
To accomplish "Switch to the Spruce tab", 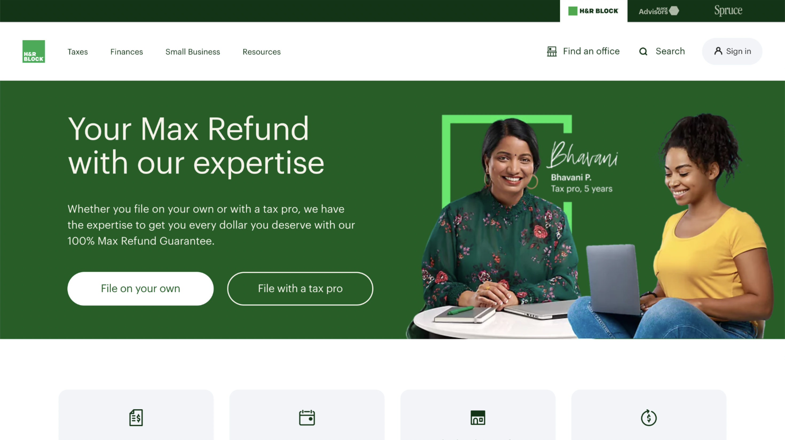I will pyautogui.click(x=728, y=11).
